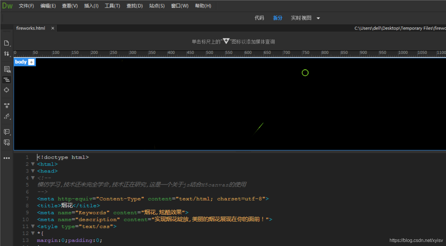Click the Remove Comment icon
This screenshot has height=246, width=446.
coord(6,142)
